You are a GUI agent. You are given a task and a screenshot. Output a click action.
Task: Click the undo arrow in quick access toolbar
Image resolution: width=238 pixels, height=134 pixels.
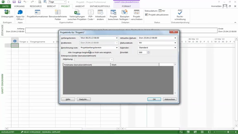(25, 2)
